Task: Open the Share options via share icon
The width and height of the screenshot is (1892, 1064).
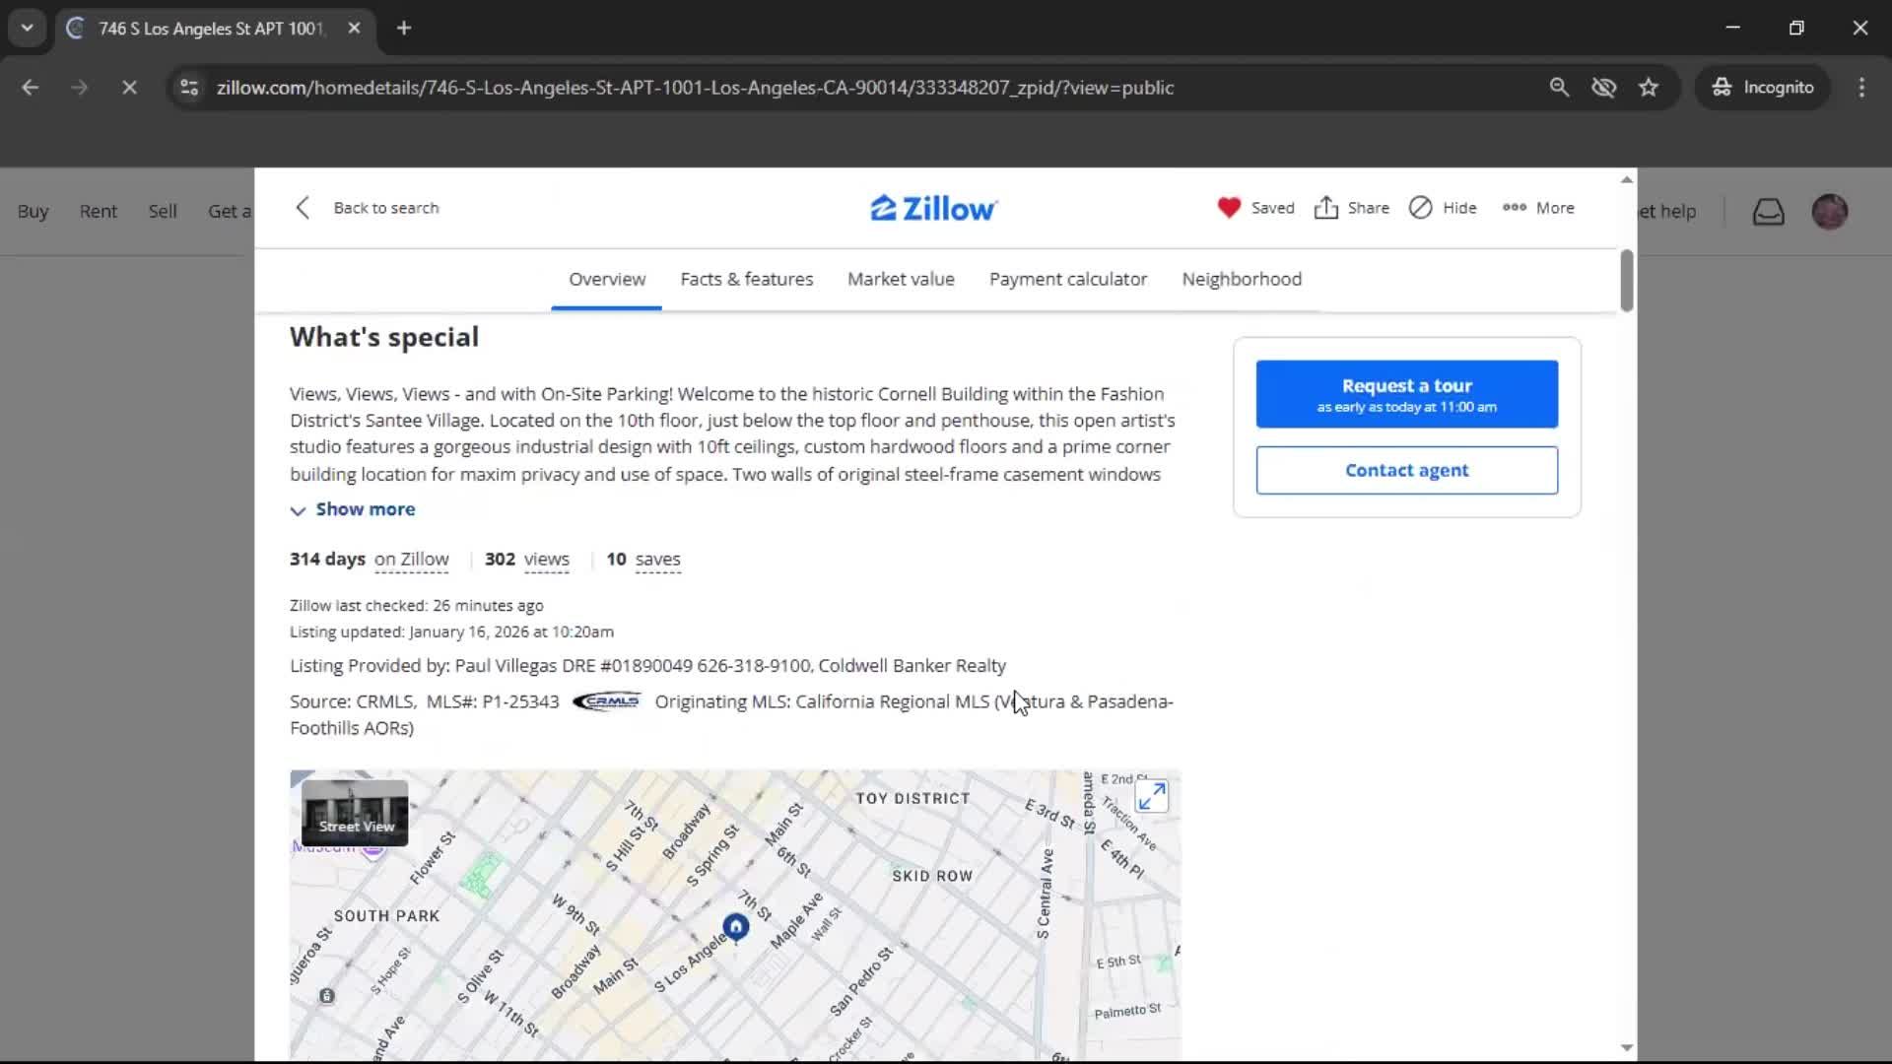Action: click(1325, 208)
